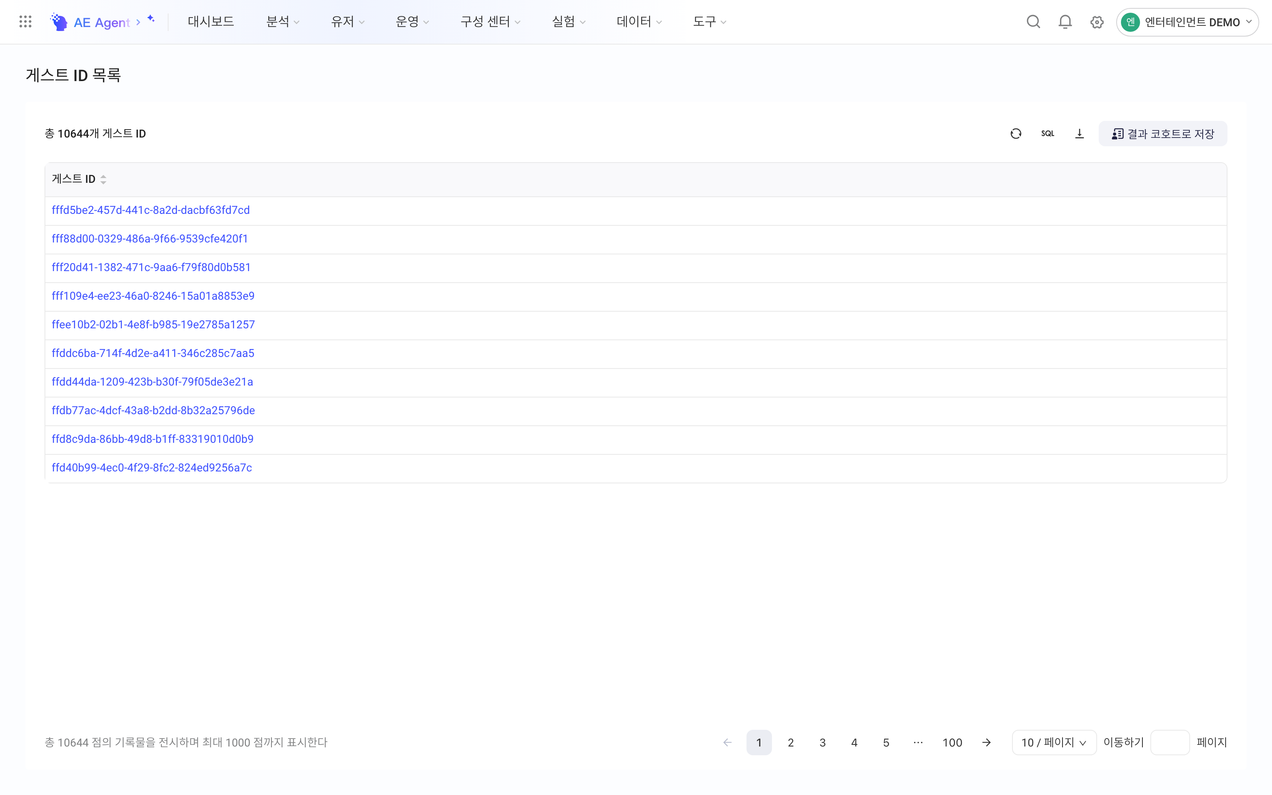Expand the 분석 menu
The width and height of the screenshot is (1272, 795).
click(x=283, y=21)
